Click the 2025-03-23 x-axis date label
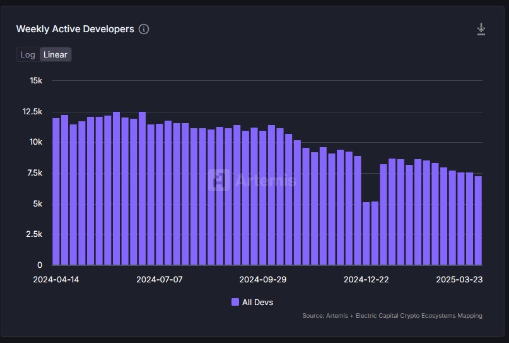The image size is (509, 343). tap(460, 279)
